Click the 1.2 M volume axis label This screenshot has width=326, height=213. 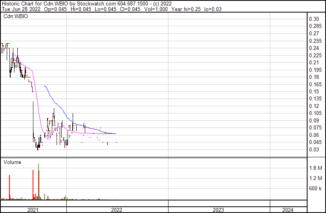pos(315,178)
